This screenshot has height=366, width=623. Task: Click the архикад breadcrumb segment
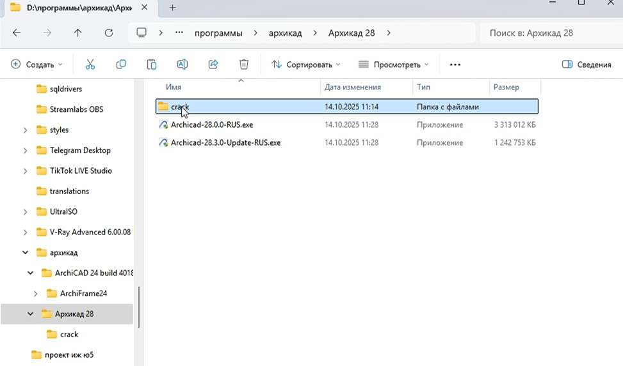click(286, 33)
